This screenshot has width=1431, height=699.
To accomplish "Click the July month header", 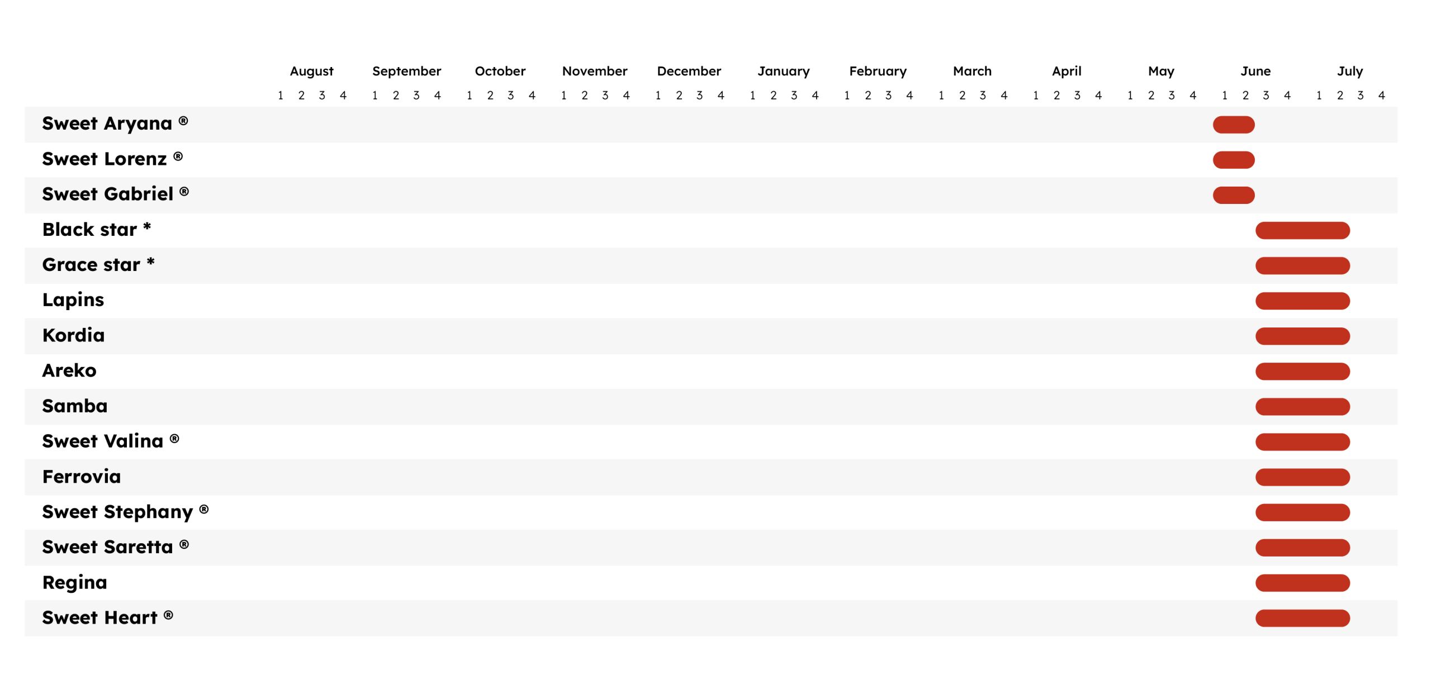I will (1349, 71).
